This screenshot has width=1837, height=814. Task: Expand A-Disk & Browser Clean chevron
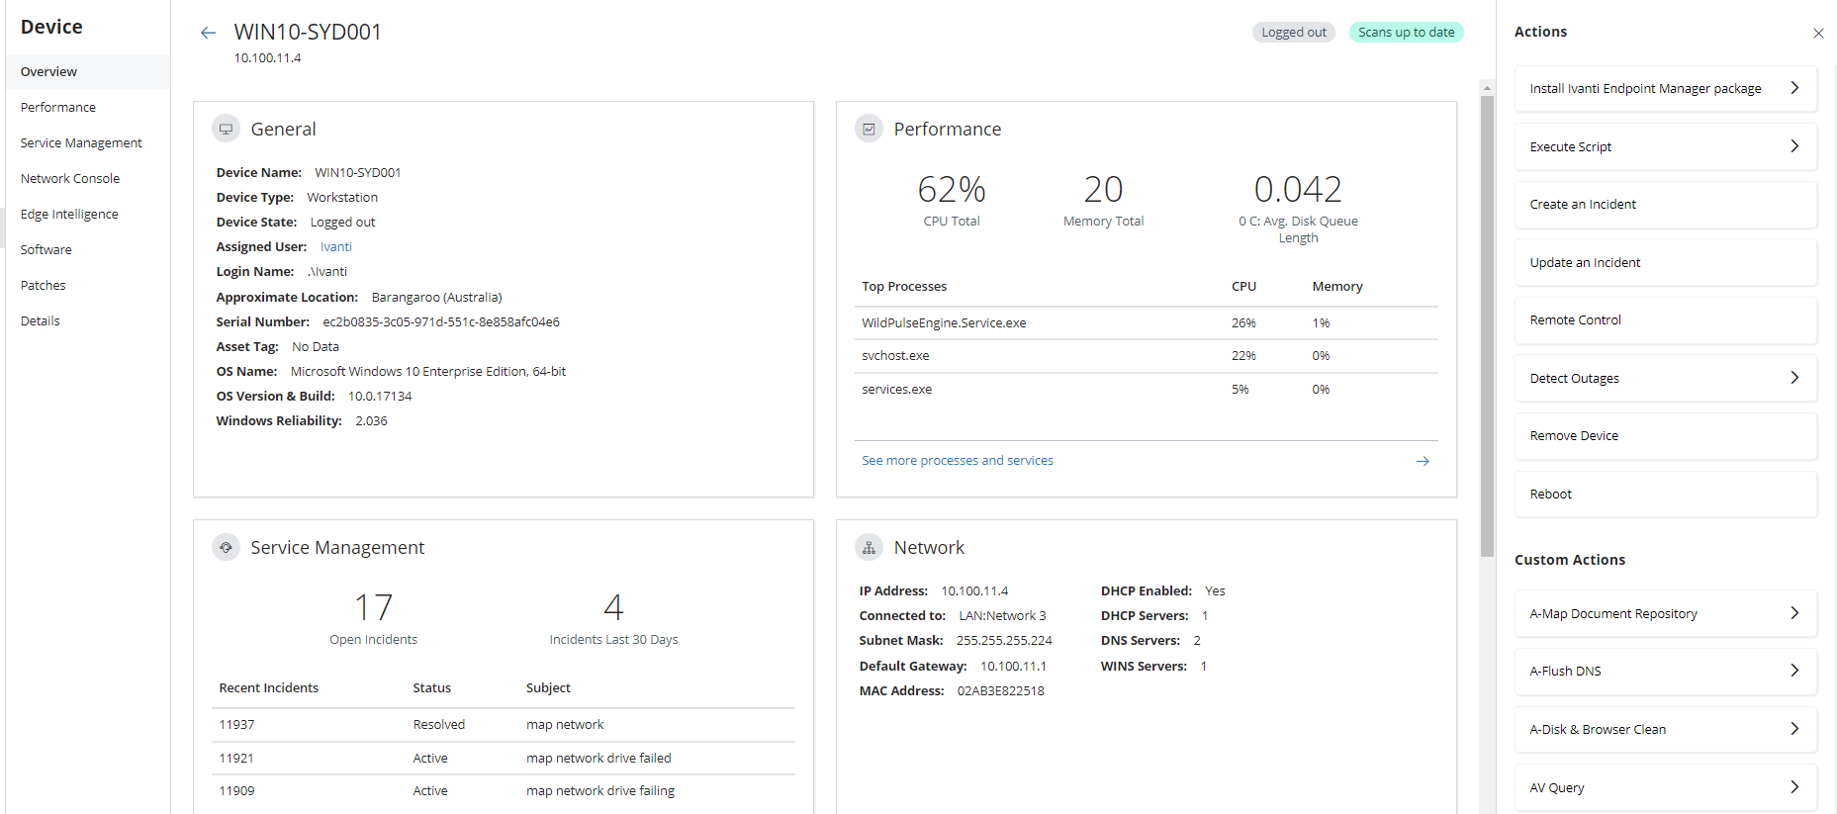click(x=1794, y=729)
